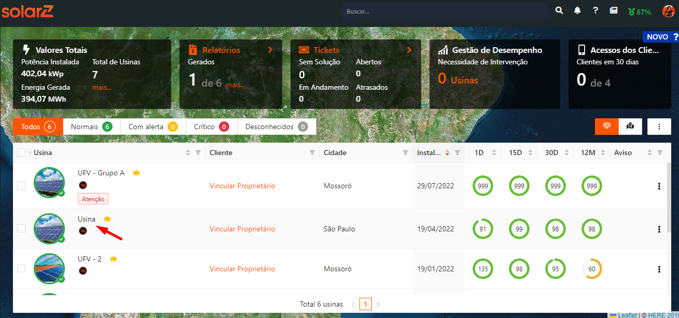Expand Relatórios card arrow
The height and width of the screenshot is (318, 679).
pyautogui.click(x=270, y=50)
